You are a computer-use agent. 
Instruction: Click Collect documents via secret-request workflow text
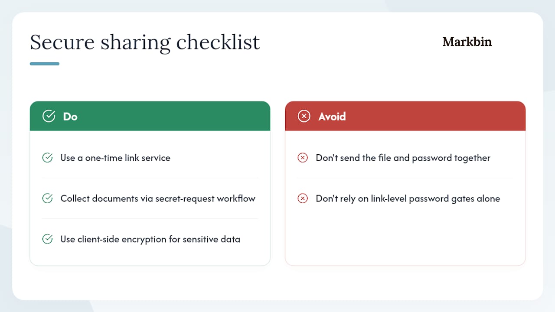158,198
